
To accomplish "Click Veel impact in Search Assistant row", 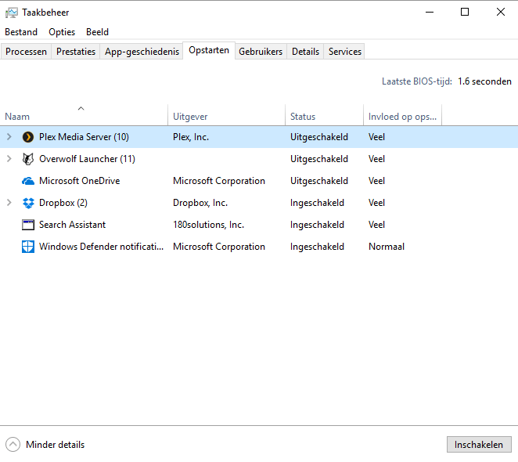I will (376, 225).
